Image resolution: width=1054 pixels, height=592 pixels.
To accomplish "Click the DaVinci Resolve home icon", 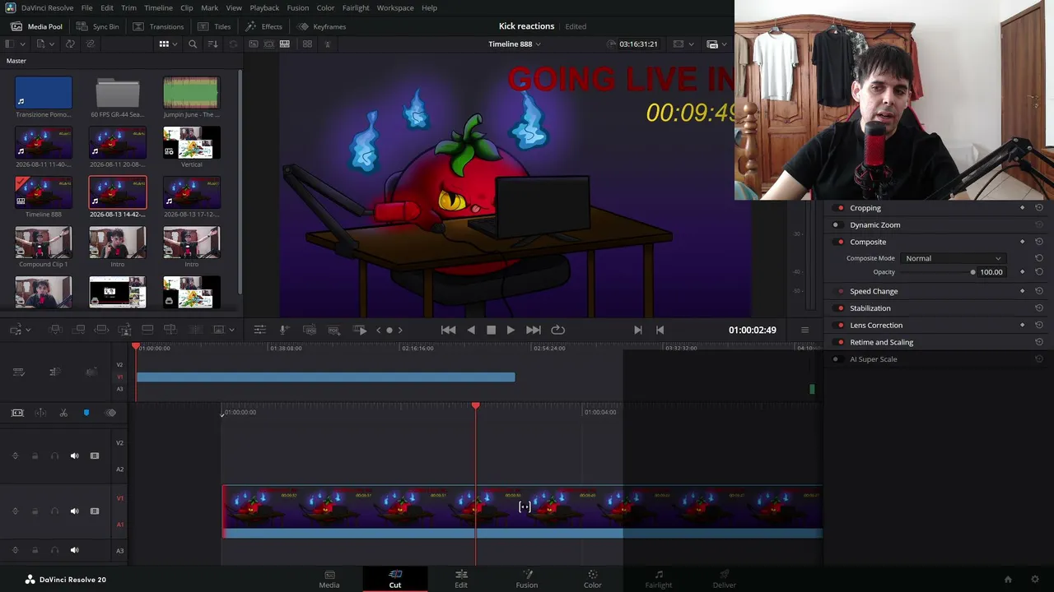I will click(x=1008, y=580).
